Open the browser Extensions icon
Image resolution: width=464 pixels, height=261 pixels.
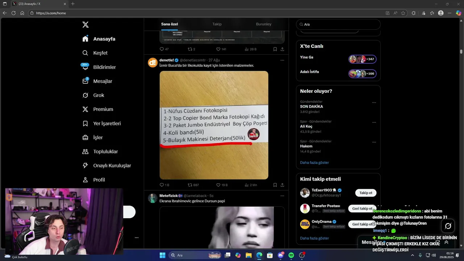[414, 13]
